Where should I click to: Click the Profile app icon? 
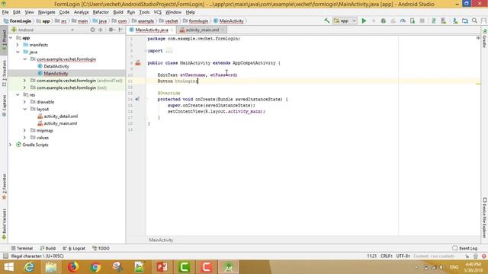pos(403,21)
